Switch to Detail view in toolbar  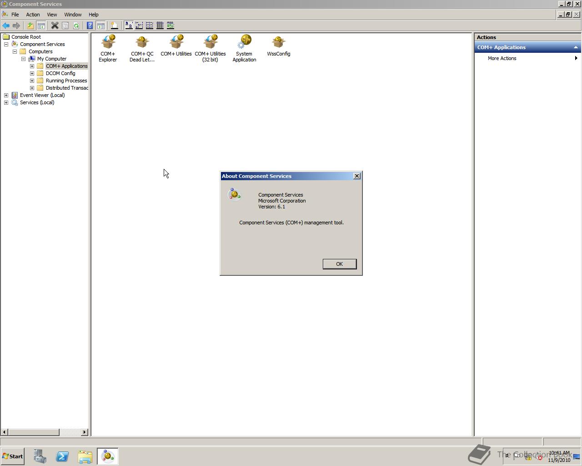(160, 25)
